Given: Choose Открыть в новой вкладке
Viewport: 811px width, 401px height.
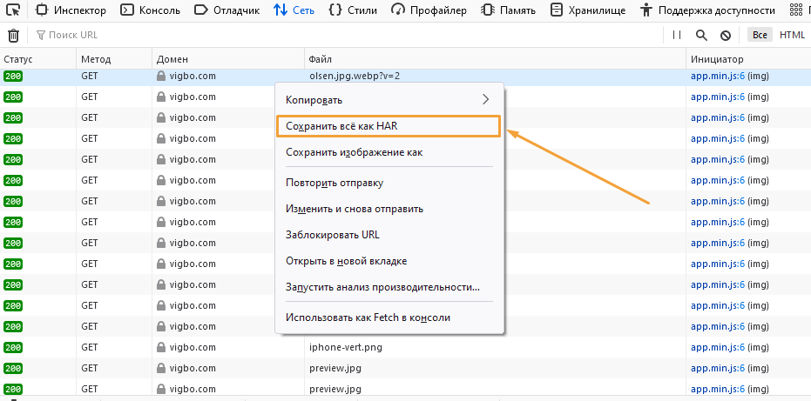Looking at the screenshot, I should coord(389,261).
